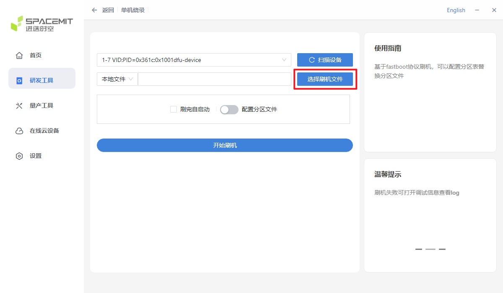503x293 pixels.
Task: Select 研发工具 in the sidebar
Action: (42, 78)
